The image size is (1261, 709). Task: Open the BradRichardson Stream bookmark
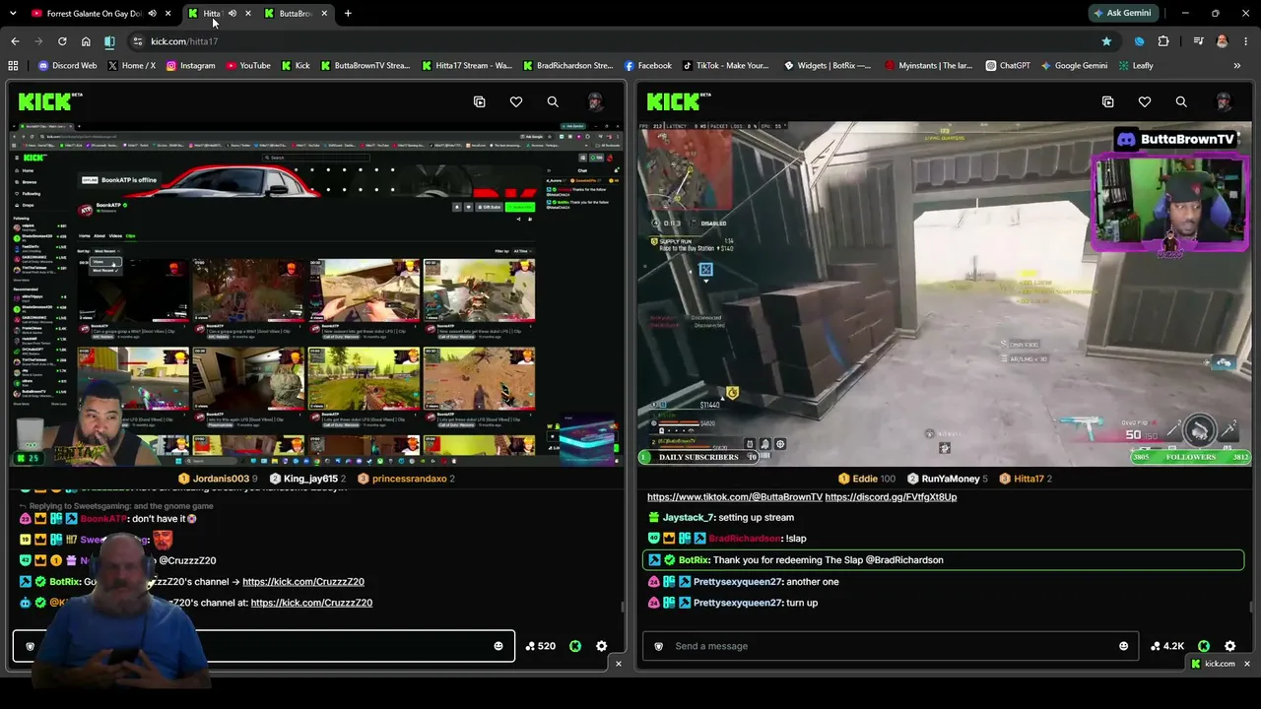(x=568, y=66)
